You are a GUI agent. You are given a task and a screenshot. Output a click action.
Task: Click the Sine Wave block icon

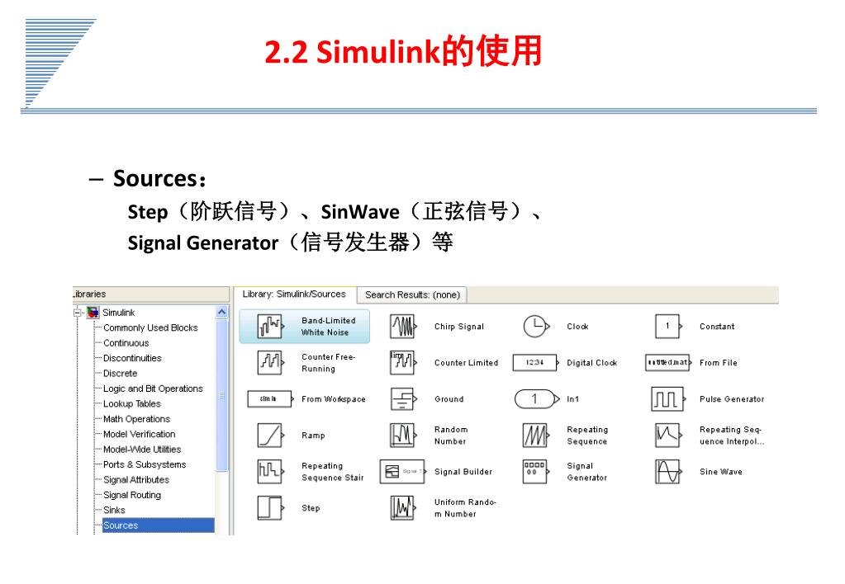[x=669, y=472]
